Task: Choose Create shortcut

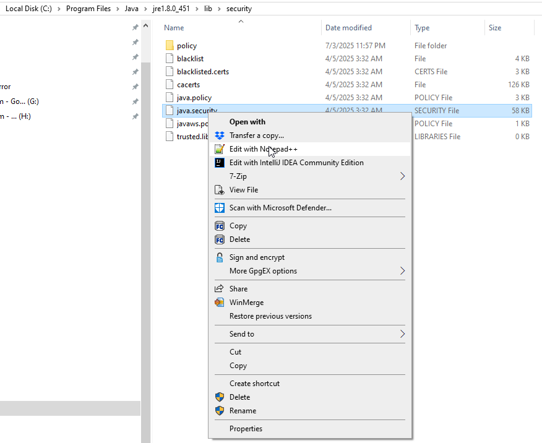Action: 310,384
